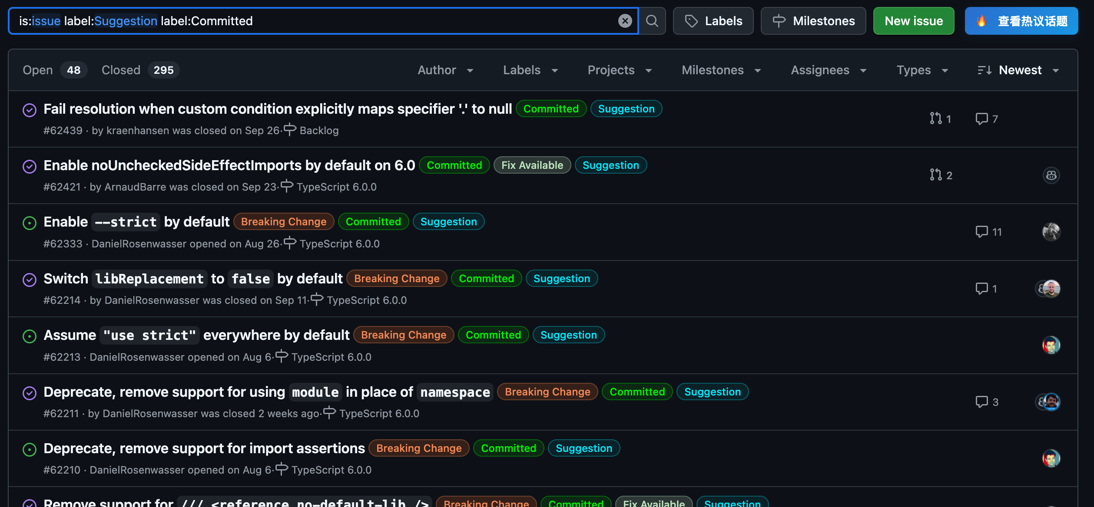This screenshot has height=507, width=1094.
Task: Click the closed status icon of issue #62211
Action: point(30,393)
